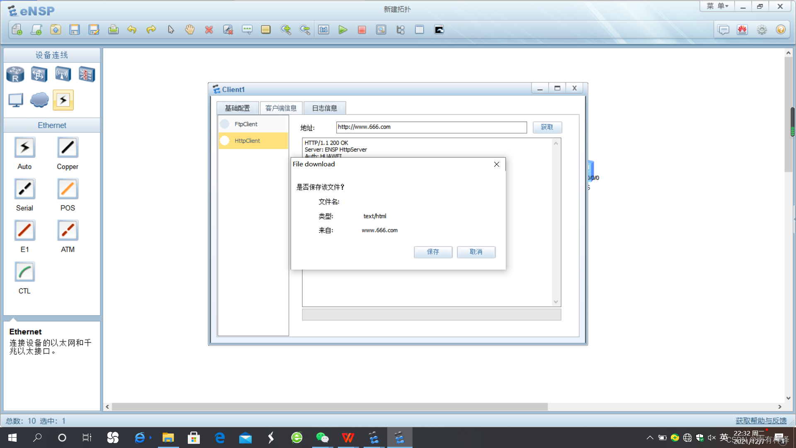Select the FtpClient radio option

pos(225,124)
